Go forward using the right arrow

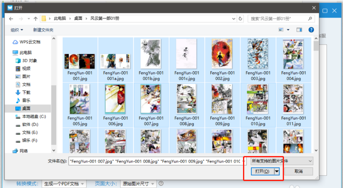21,19
